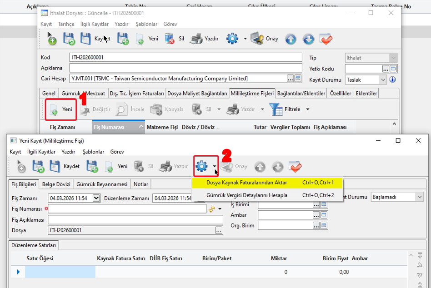Open the gear actions icon in Yeni Kayıt window
431x288 pixels.
click(x=202, y=166)
